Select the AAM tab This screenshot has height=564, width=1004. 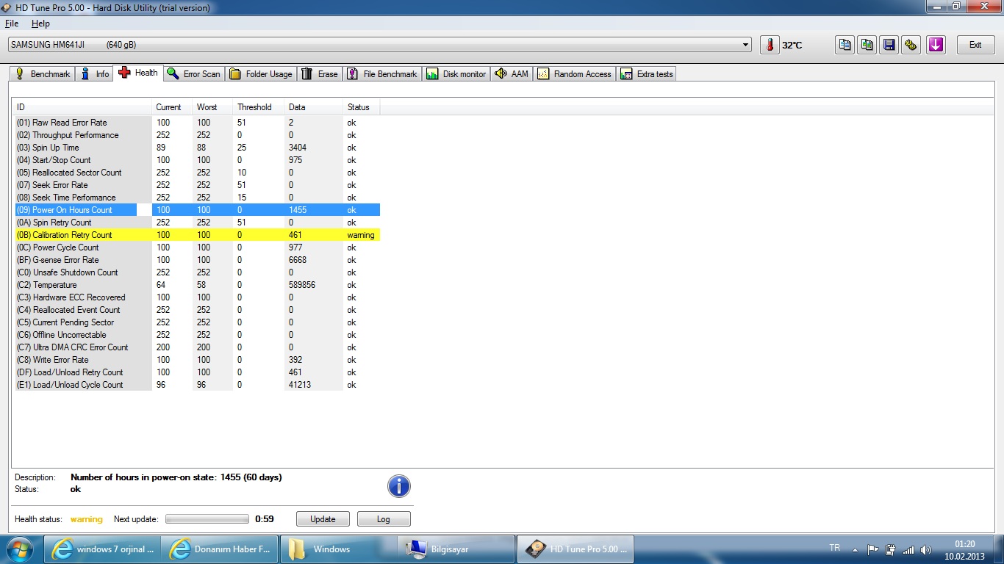pos(512,73)
